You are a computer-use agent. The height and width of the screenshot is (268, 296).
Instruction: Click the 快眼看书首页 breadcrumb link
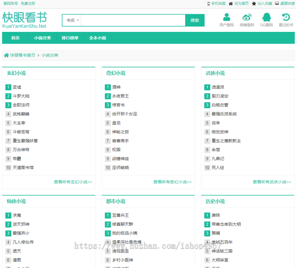[x=23, y=55]
